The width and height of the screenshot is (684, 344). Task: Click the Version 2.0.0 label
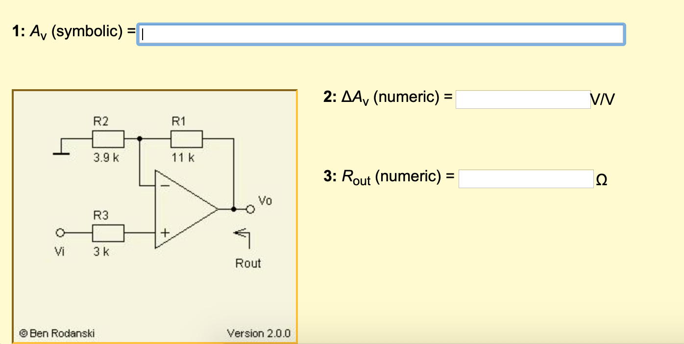(x=258, y=334)
